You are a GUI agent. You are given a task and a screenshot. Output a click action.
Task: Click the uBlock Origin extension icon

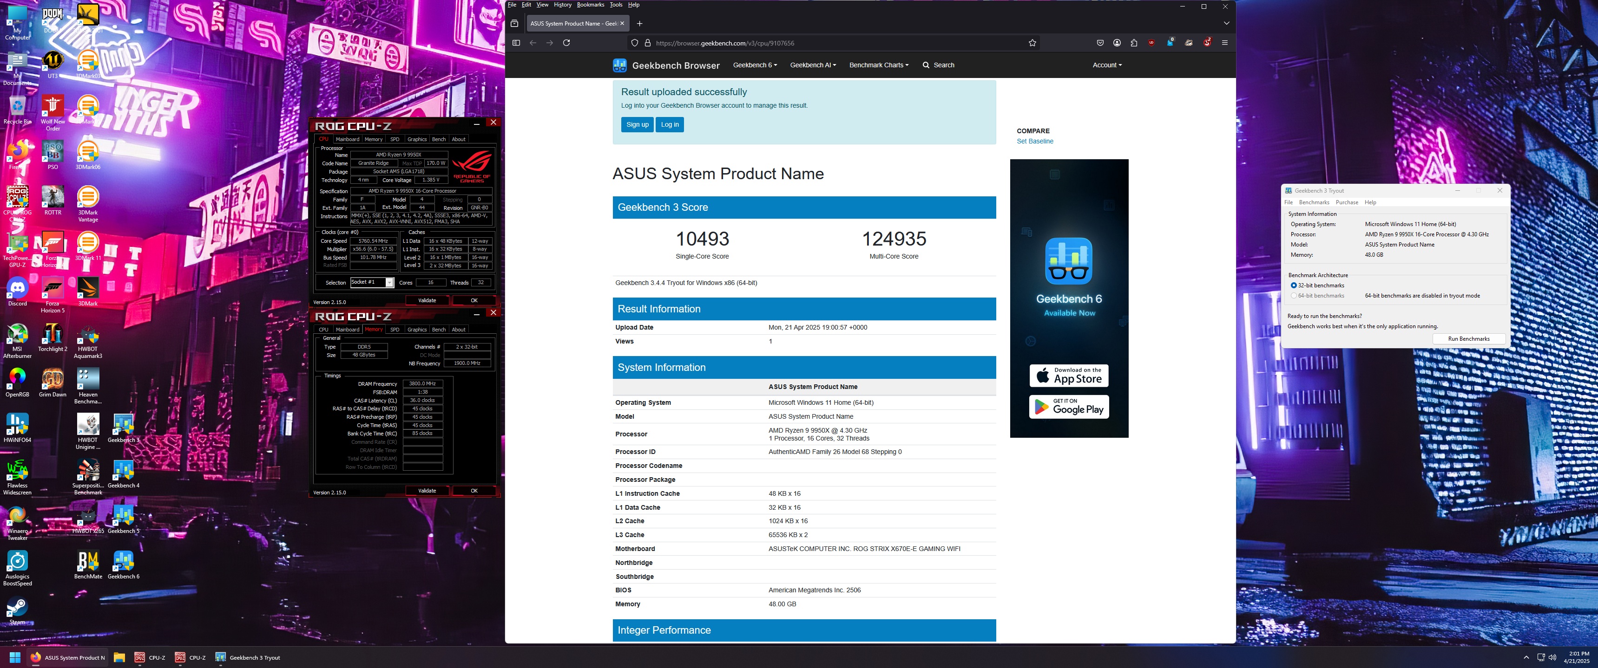tap(1151, 43)
